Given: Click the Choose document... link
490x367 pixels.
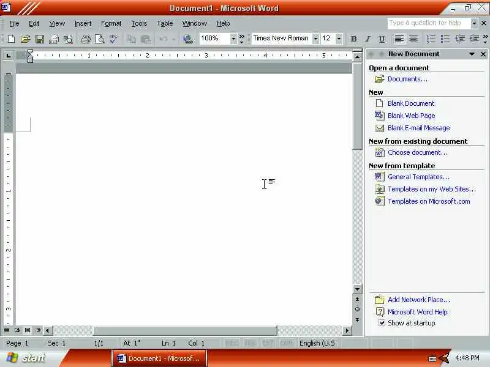Looking at the screenshot, I should (418, 152).
